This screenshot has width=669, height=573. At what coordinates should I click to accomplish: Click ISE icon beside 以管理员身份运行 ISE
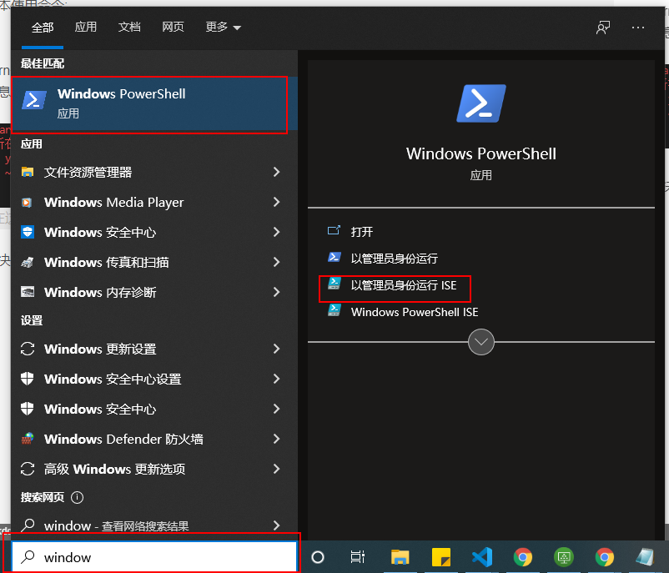click(334, 284)
